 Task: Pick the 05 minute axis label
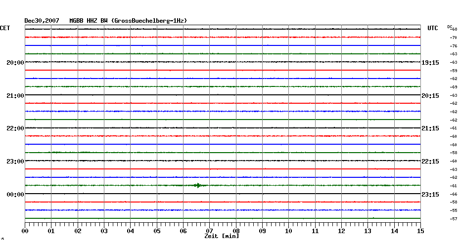(157, 231)
